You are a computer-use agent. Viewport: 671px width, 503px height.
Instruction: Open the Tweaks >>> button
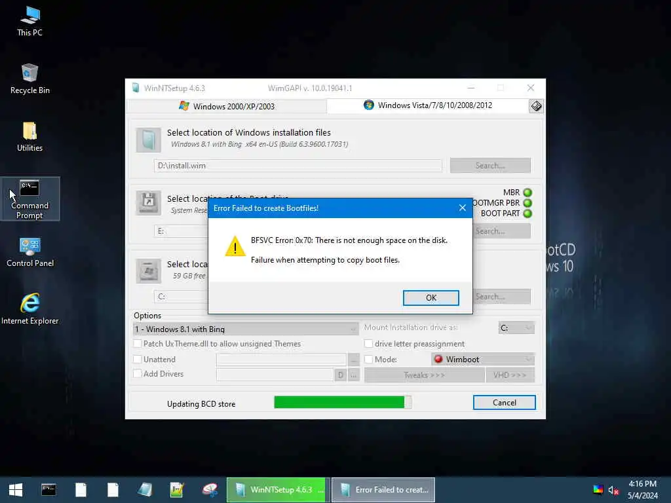(424, 375)
